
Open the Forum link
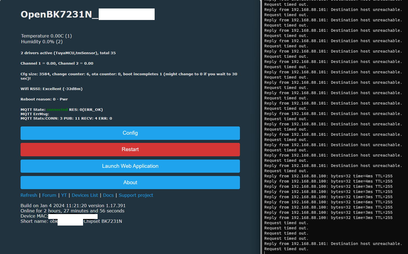[49, 195]
